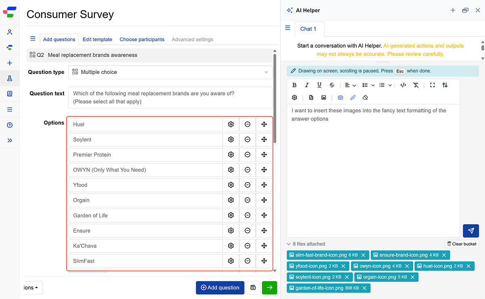Toggle fullscreen editor mode
This screenshot has height=299, width=485.
pos(432,85)
